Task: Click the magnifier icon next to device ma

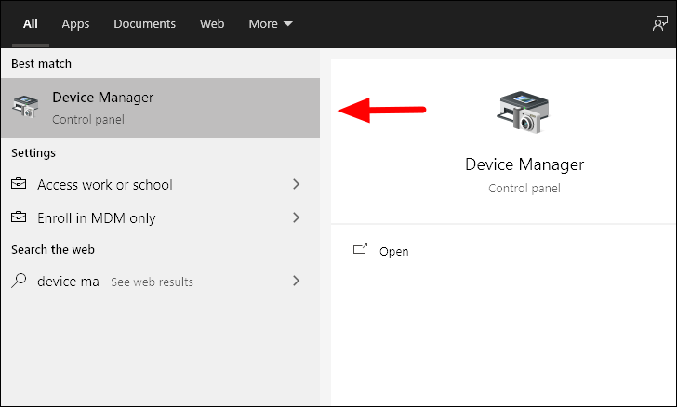Action: pos(19,281)
